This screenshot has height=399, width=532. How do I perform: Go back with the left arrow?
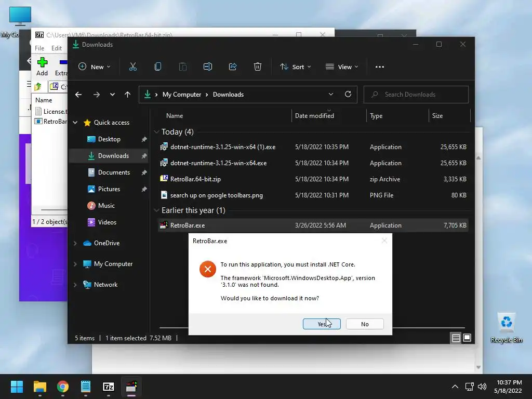point(78,95)
